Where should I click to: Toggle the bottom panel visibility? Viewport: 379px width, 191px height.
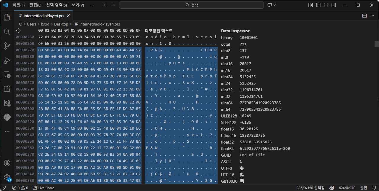(326, 5)
